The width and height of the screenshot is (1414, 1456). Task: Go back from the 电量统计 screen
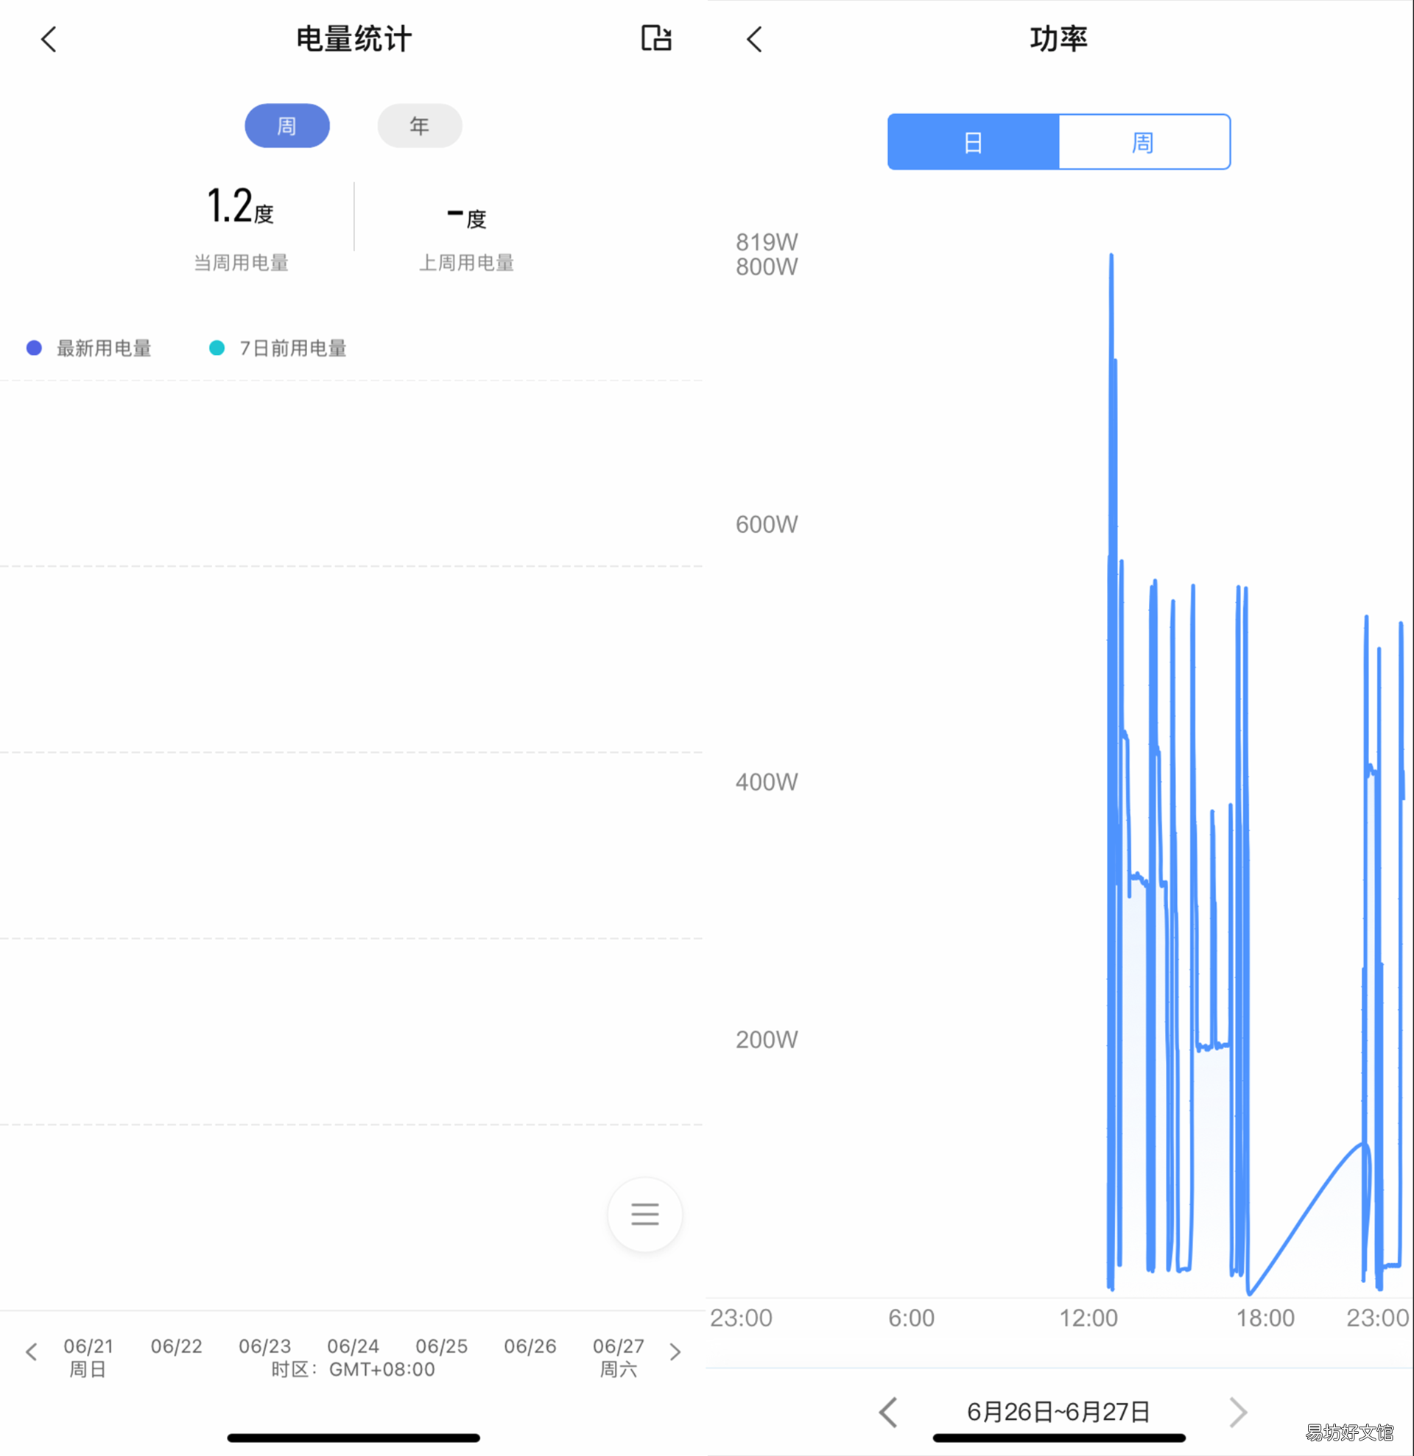click(49, 39)
